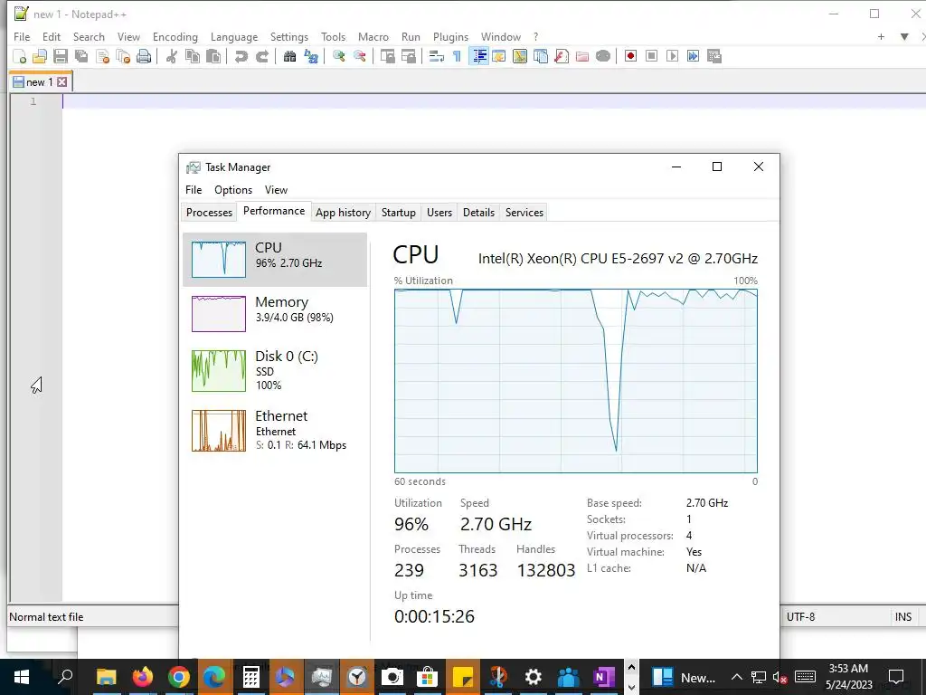Switch to Task Manager Processes tab
This screenshot has width=926, height=695.
(x=209, y=212)
